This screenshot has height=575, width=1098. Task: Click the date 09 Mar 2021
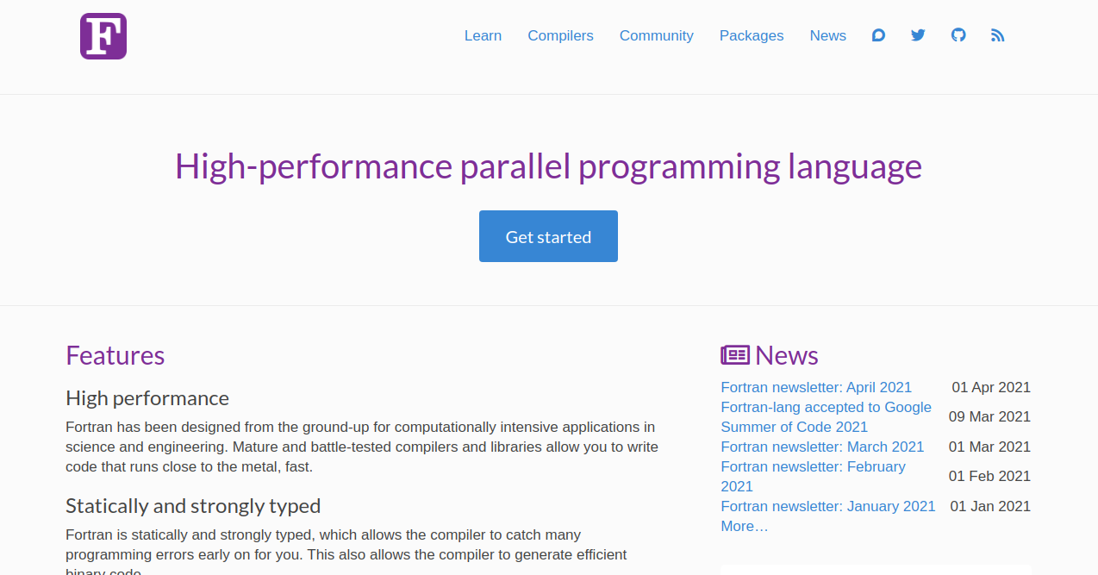pos(989,417)
